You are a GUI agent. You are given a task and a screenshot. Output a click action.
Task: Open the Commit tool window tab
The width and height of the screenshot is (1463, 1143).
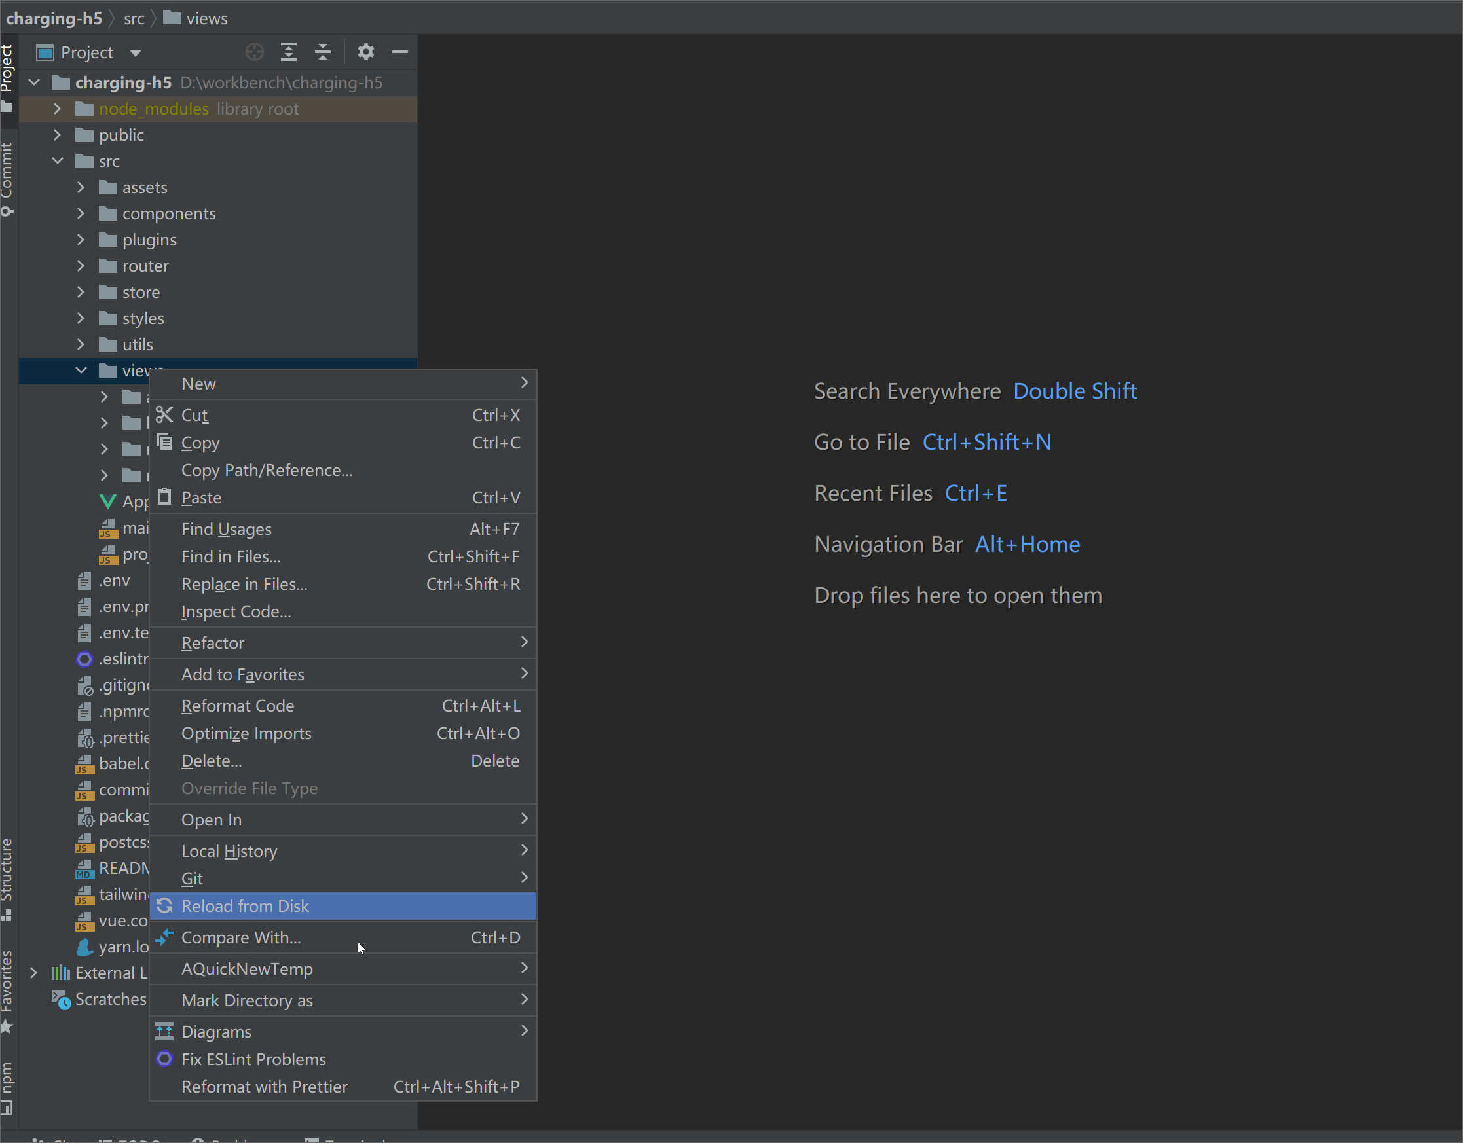[7, 179]
